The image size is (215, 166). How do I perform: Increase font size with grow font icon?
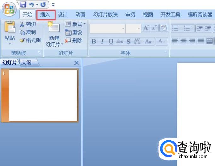(x=146, y=28)
